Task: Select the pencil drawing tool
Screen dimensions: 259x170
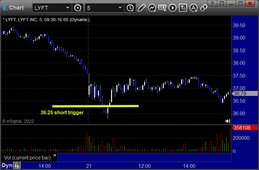Action: [x=142, y=8]
